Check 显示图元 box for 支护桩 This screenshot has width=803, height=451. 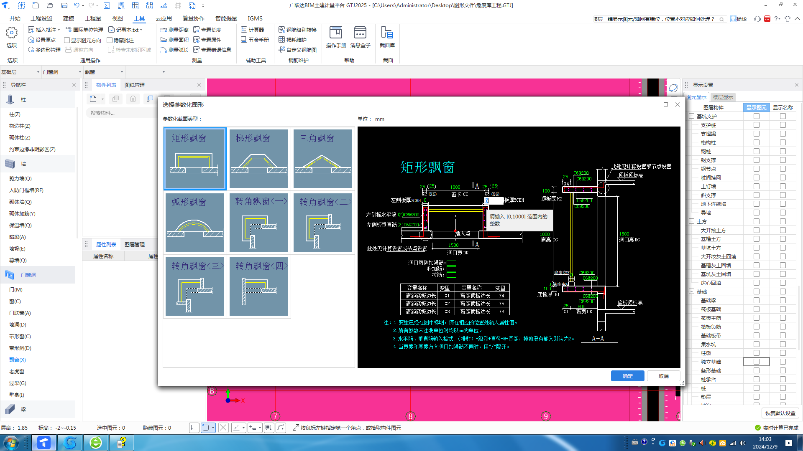756,125
